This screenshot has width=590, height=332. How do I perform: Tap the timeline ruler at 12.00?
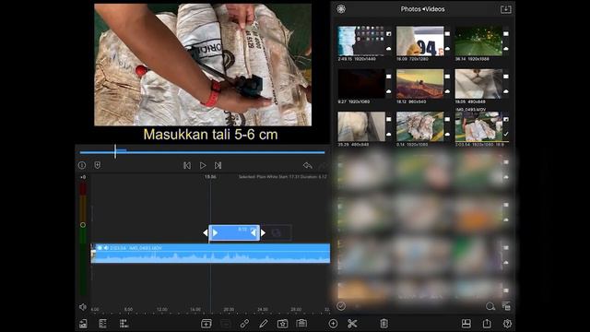(x=162, y=310)
